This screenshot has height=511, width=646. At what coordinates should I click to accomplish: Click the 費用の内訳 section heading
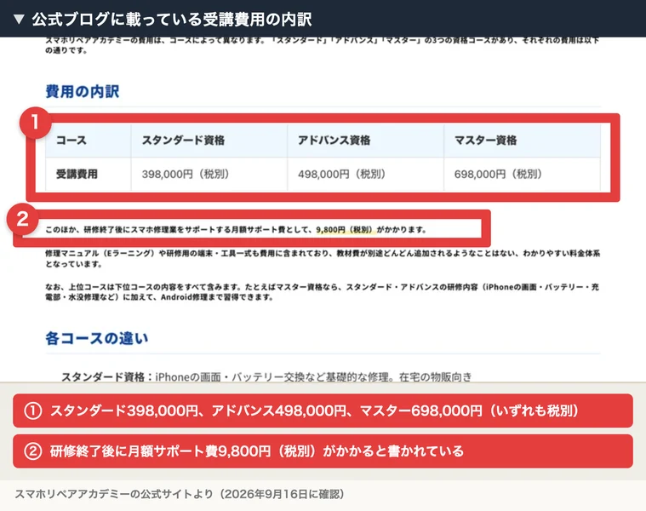[83, 91]
